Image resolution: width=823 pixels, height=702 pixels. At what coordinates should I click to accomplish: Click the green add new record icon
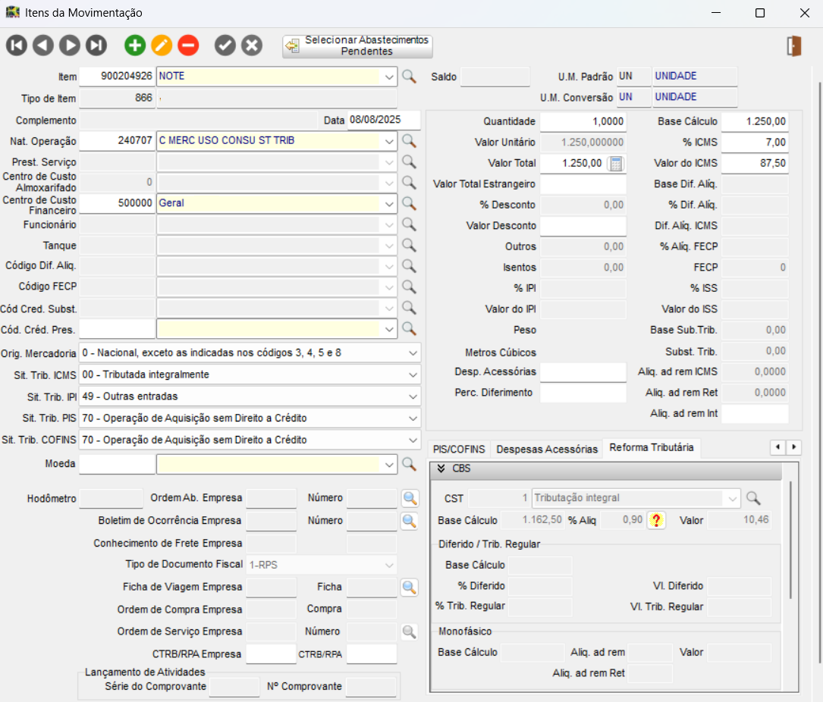point(135,45)
